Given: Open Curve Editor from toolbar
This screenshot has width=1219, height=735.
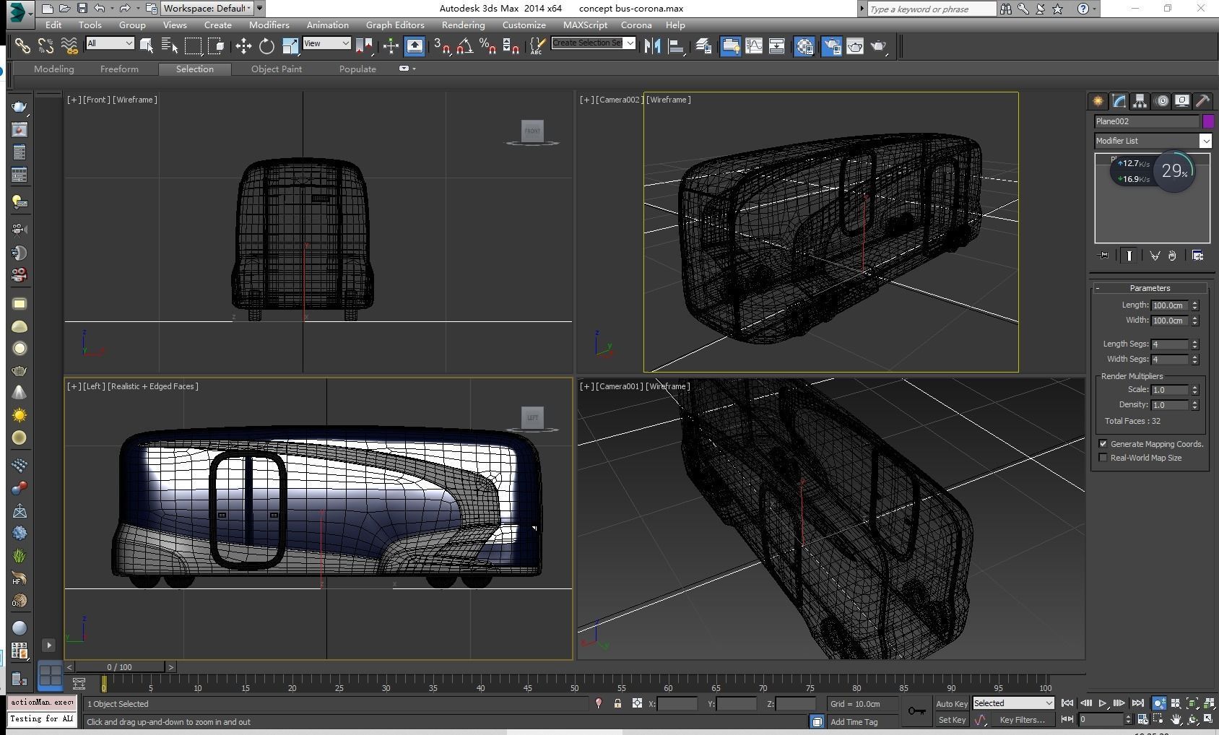Looking at the screenshot, I should (753, 45).
